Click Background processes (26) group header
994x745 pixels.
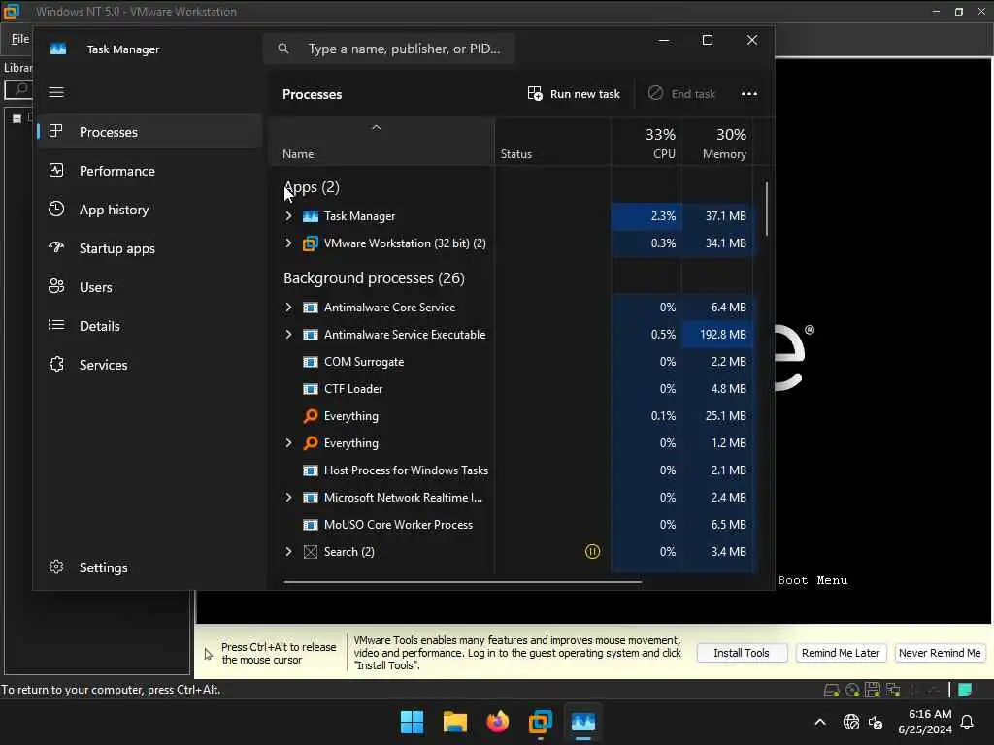tap(374, 278)
